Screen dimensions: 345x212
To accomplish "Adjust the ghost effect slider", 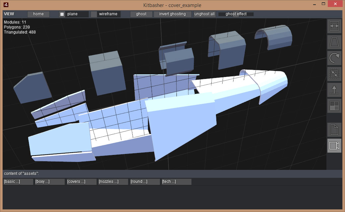I will click(236, 14).
